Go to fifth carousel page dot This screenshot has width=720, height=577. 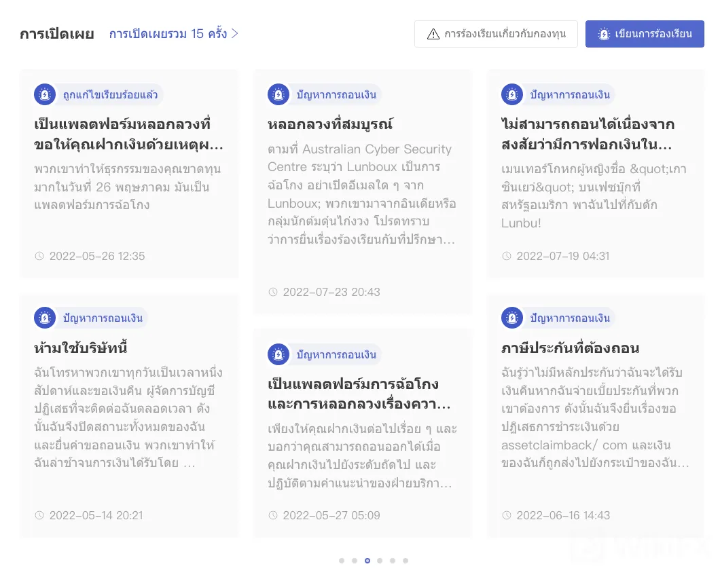[x=393, y=561]
